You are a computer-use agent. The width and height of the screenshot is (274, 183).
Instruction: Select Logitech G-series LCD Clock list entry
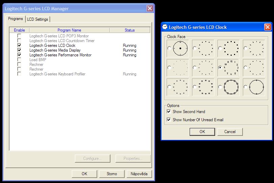click(52, 45)
